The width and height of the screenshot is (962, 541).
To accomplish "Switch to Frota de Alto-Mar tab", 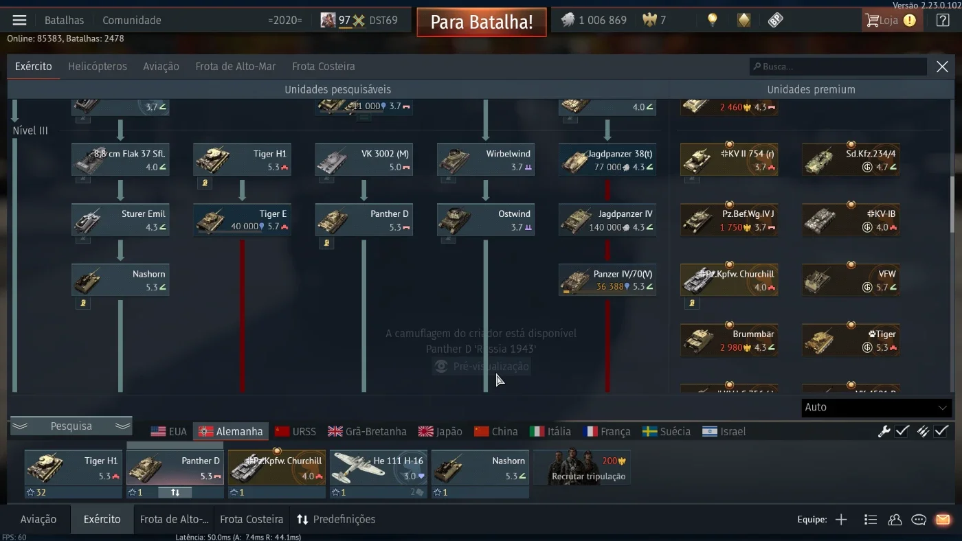I will tap(236, 67).
